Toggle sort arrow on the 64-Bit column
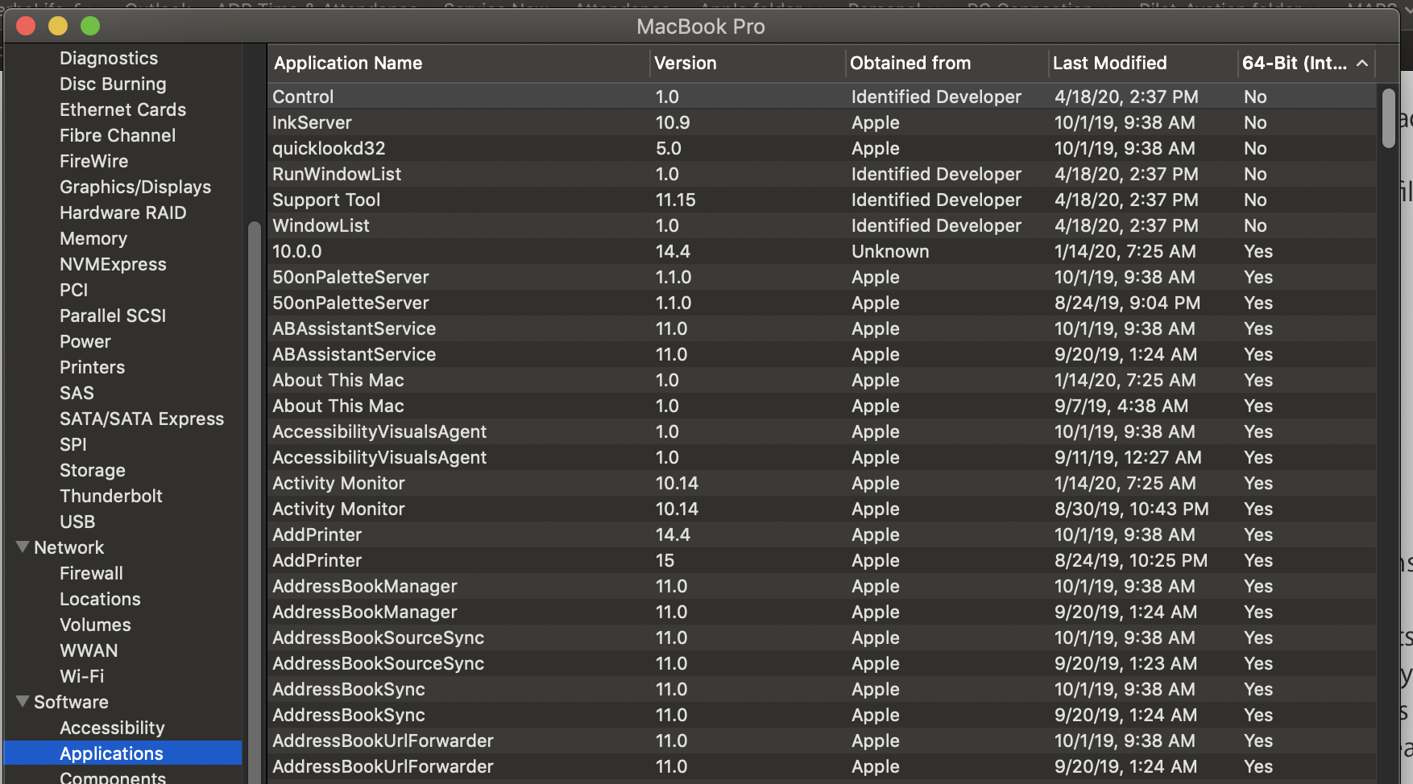 coord(1362,63)
